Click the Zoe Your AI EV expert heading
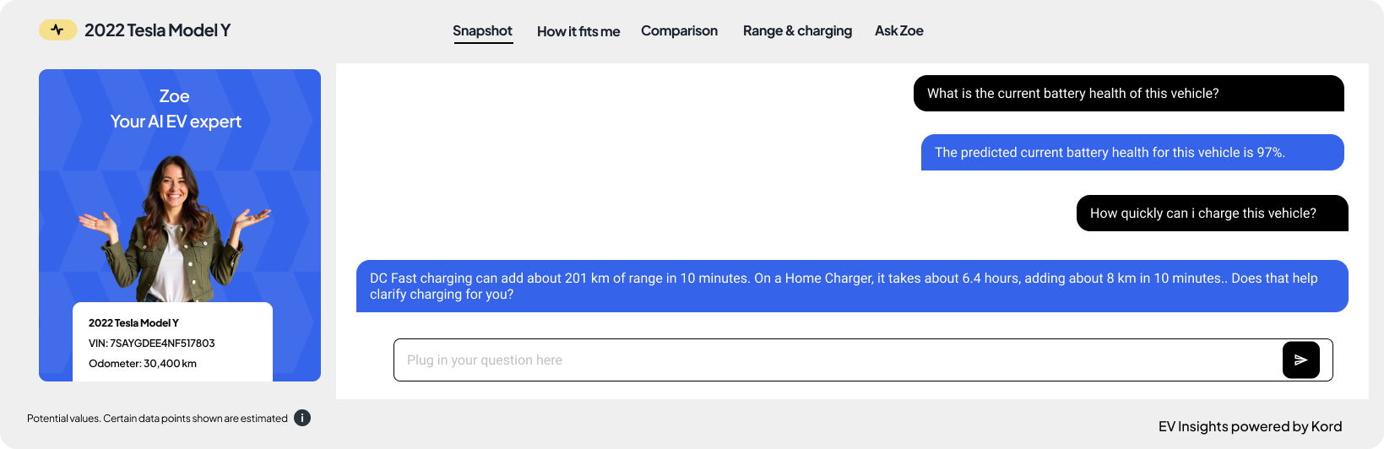The height and width of the screenshot is (449, 1384). point(176,109)
